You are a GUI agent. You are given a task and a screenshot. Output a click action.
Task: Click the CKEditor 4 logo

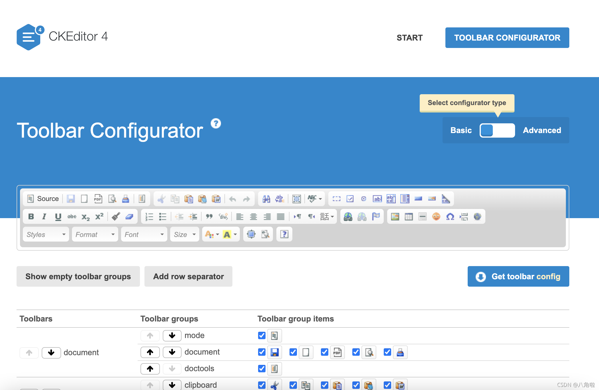click(x=62, y=37)
